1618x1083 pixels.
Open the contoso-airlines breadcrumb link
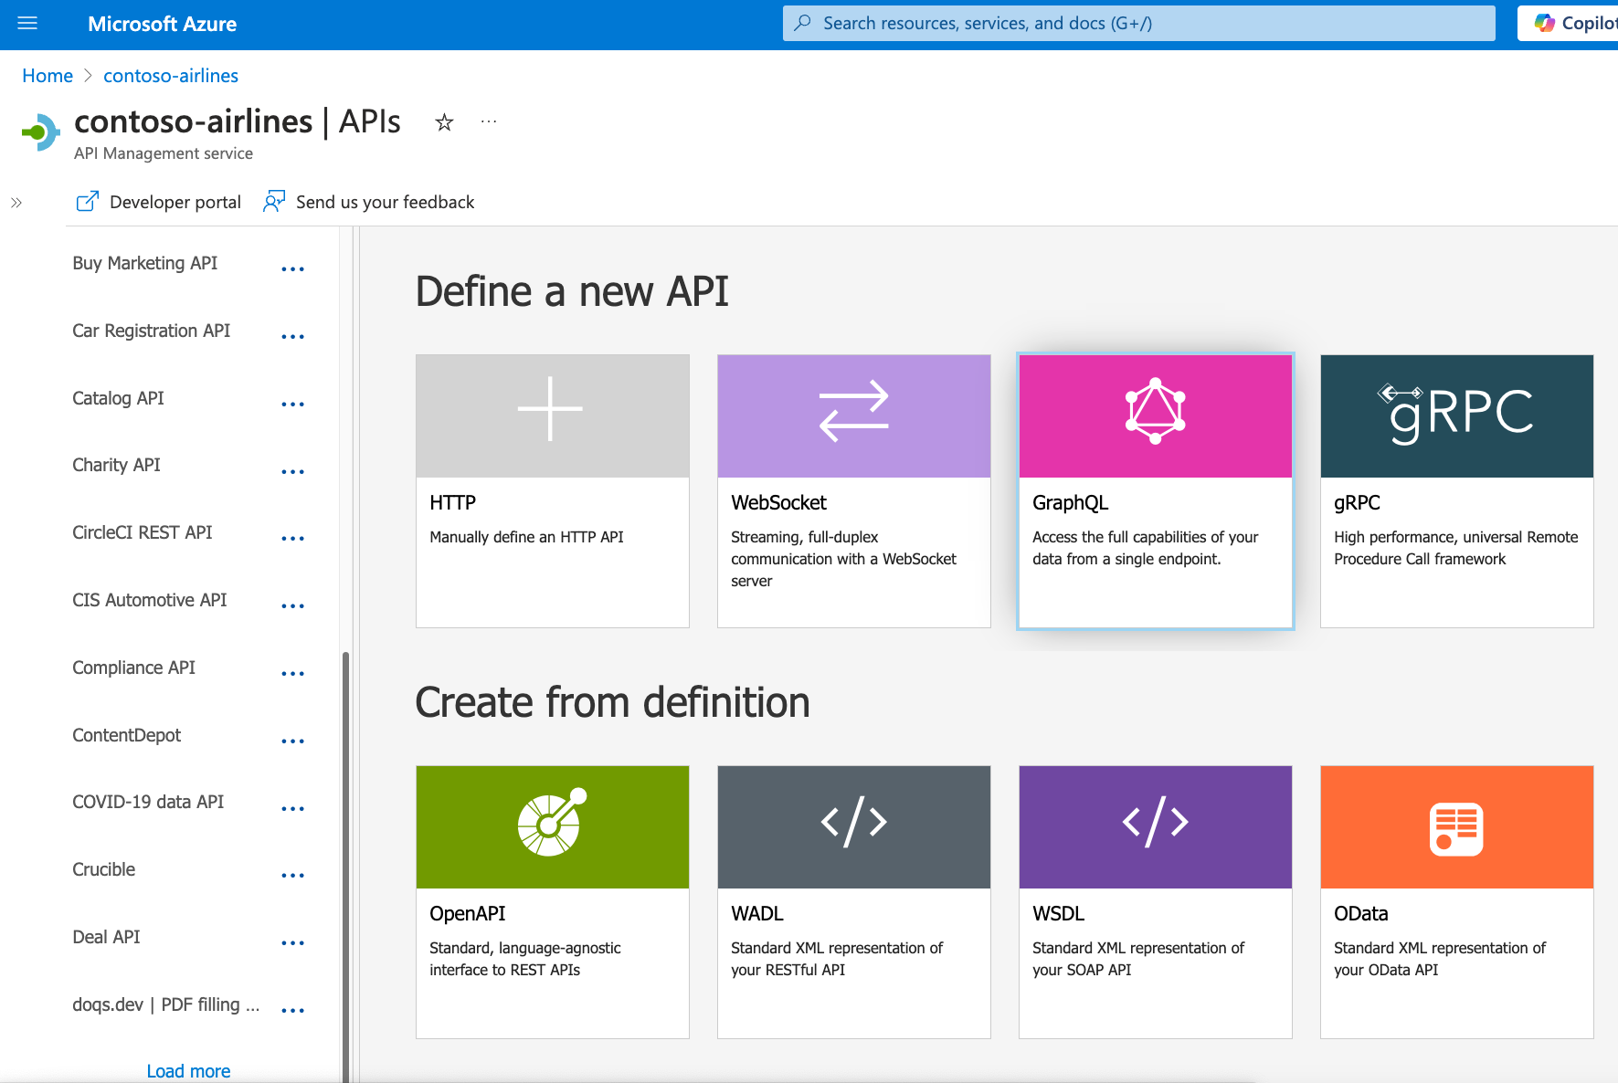[x=171, y=76]
